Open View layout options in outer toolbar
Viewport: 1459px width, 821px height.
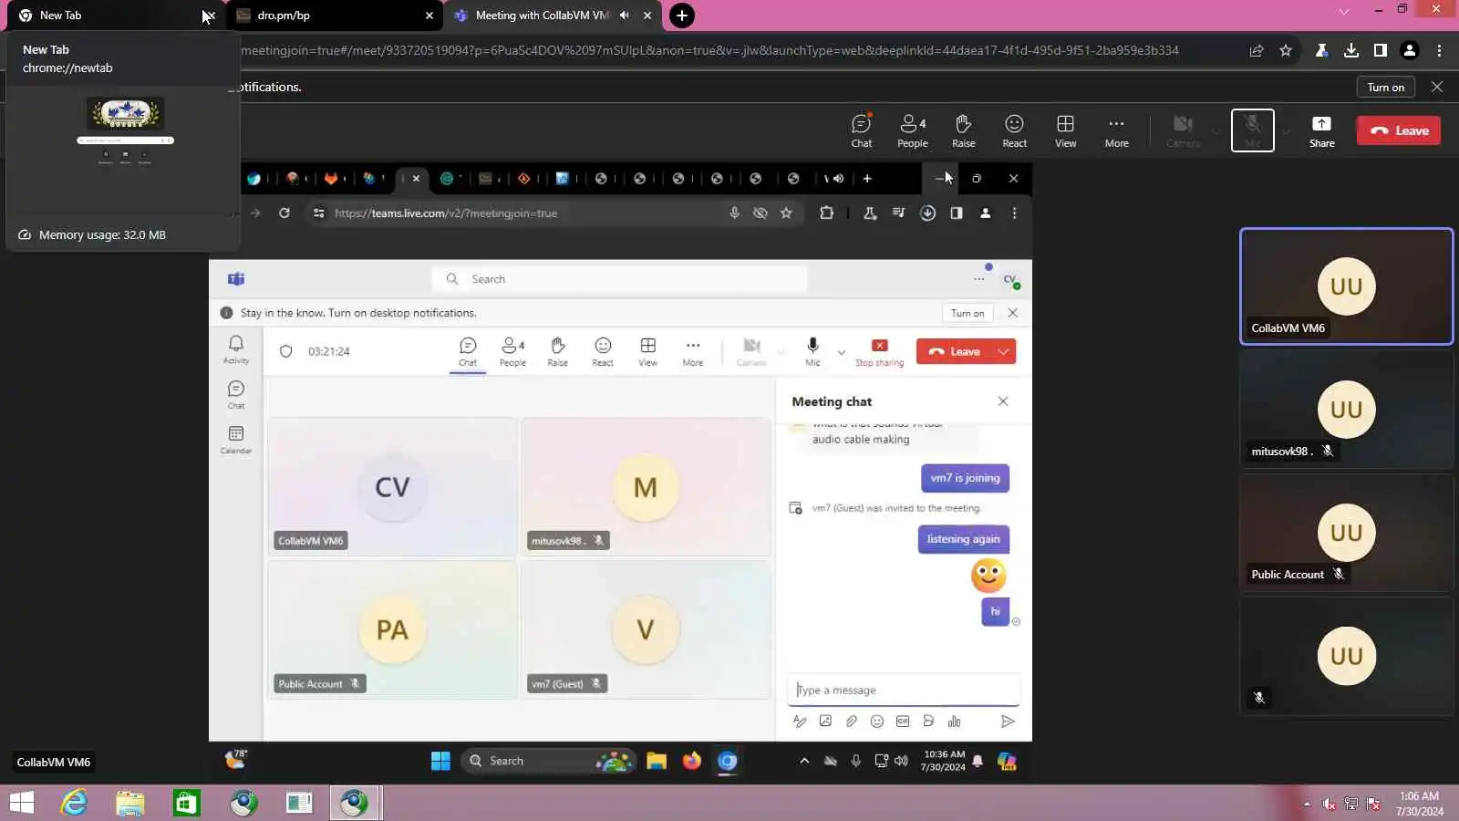(x=1065, y=130)
